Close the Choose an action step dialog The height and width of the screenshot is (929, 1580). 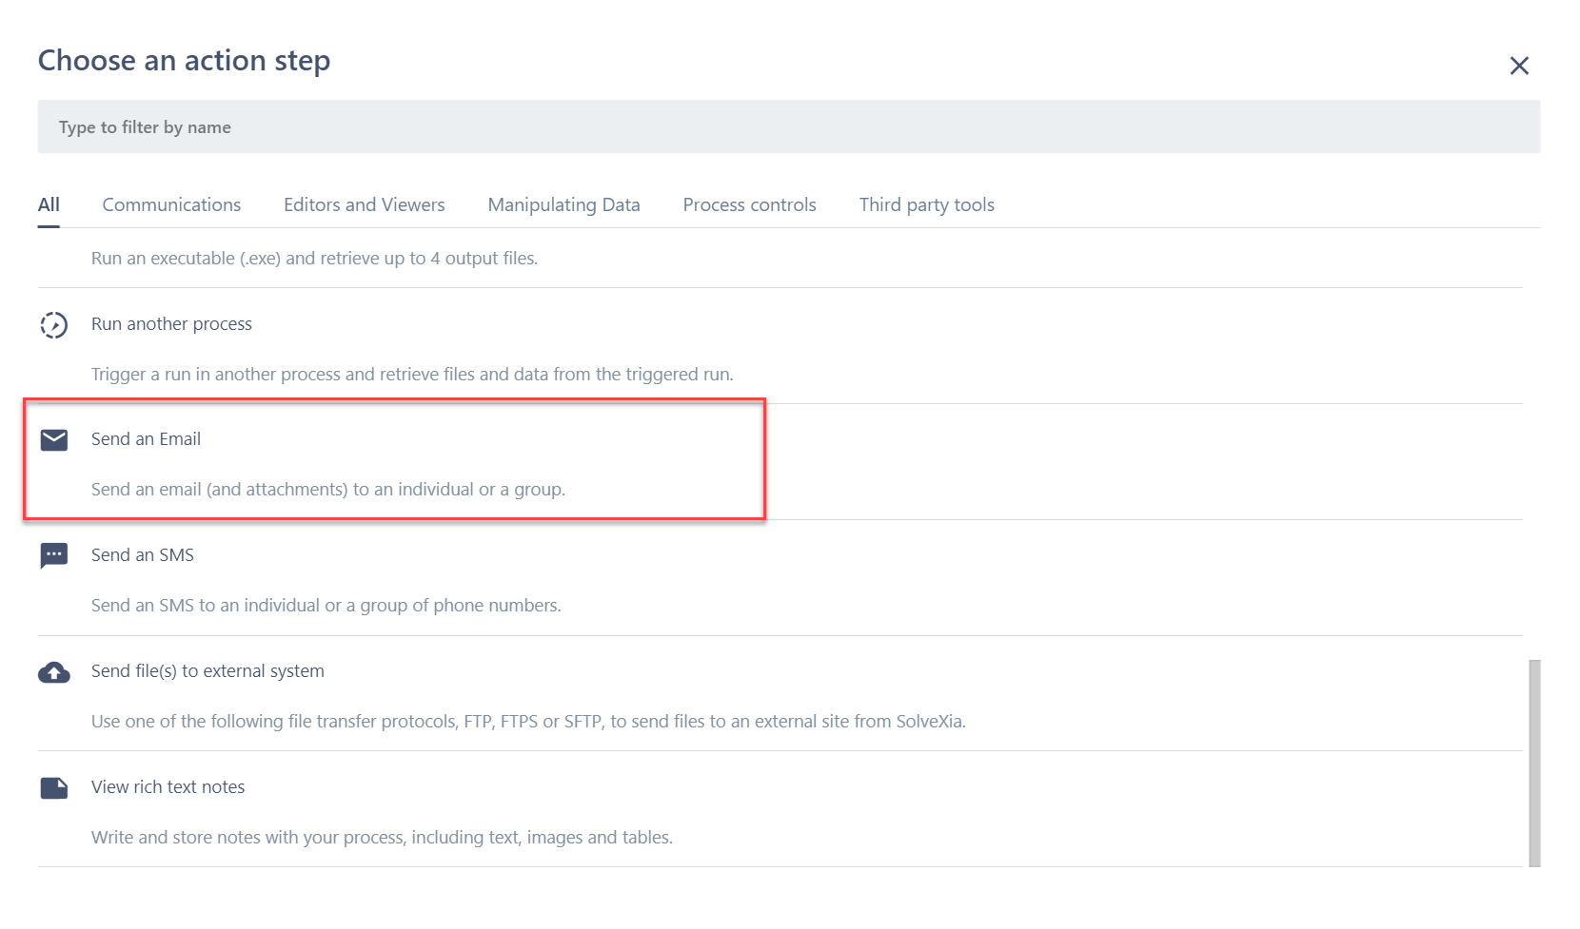(1519, 66)
